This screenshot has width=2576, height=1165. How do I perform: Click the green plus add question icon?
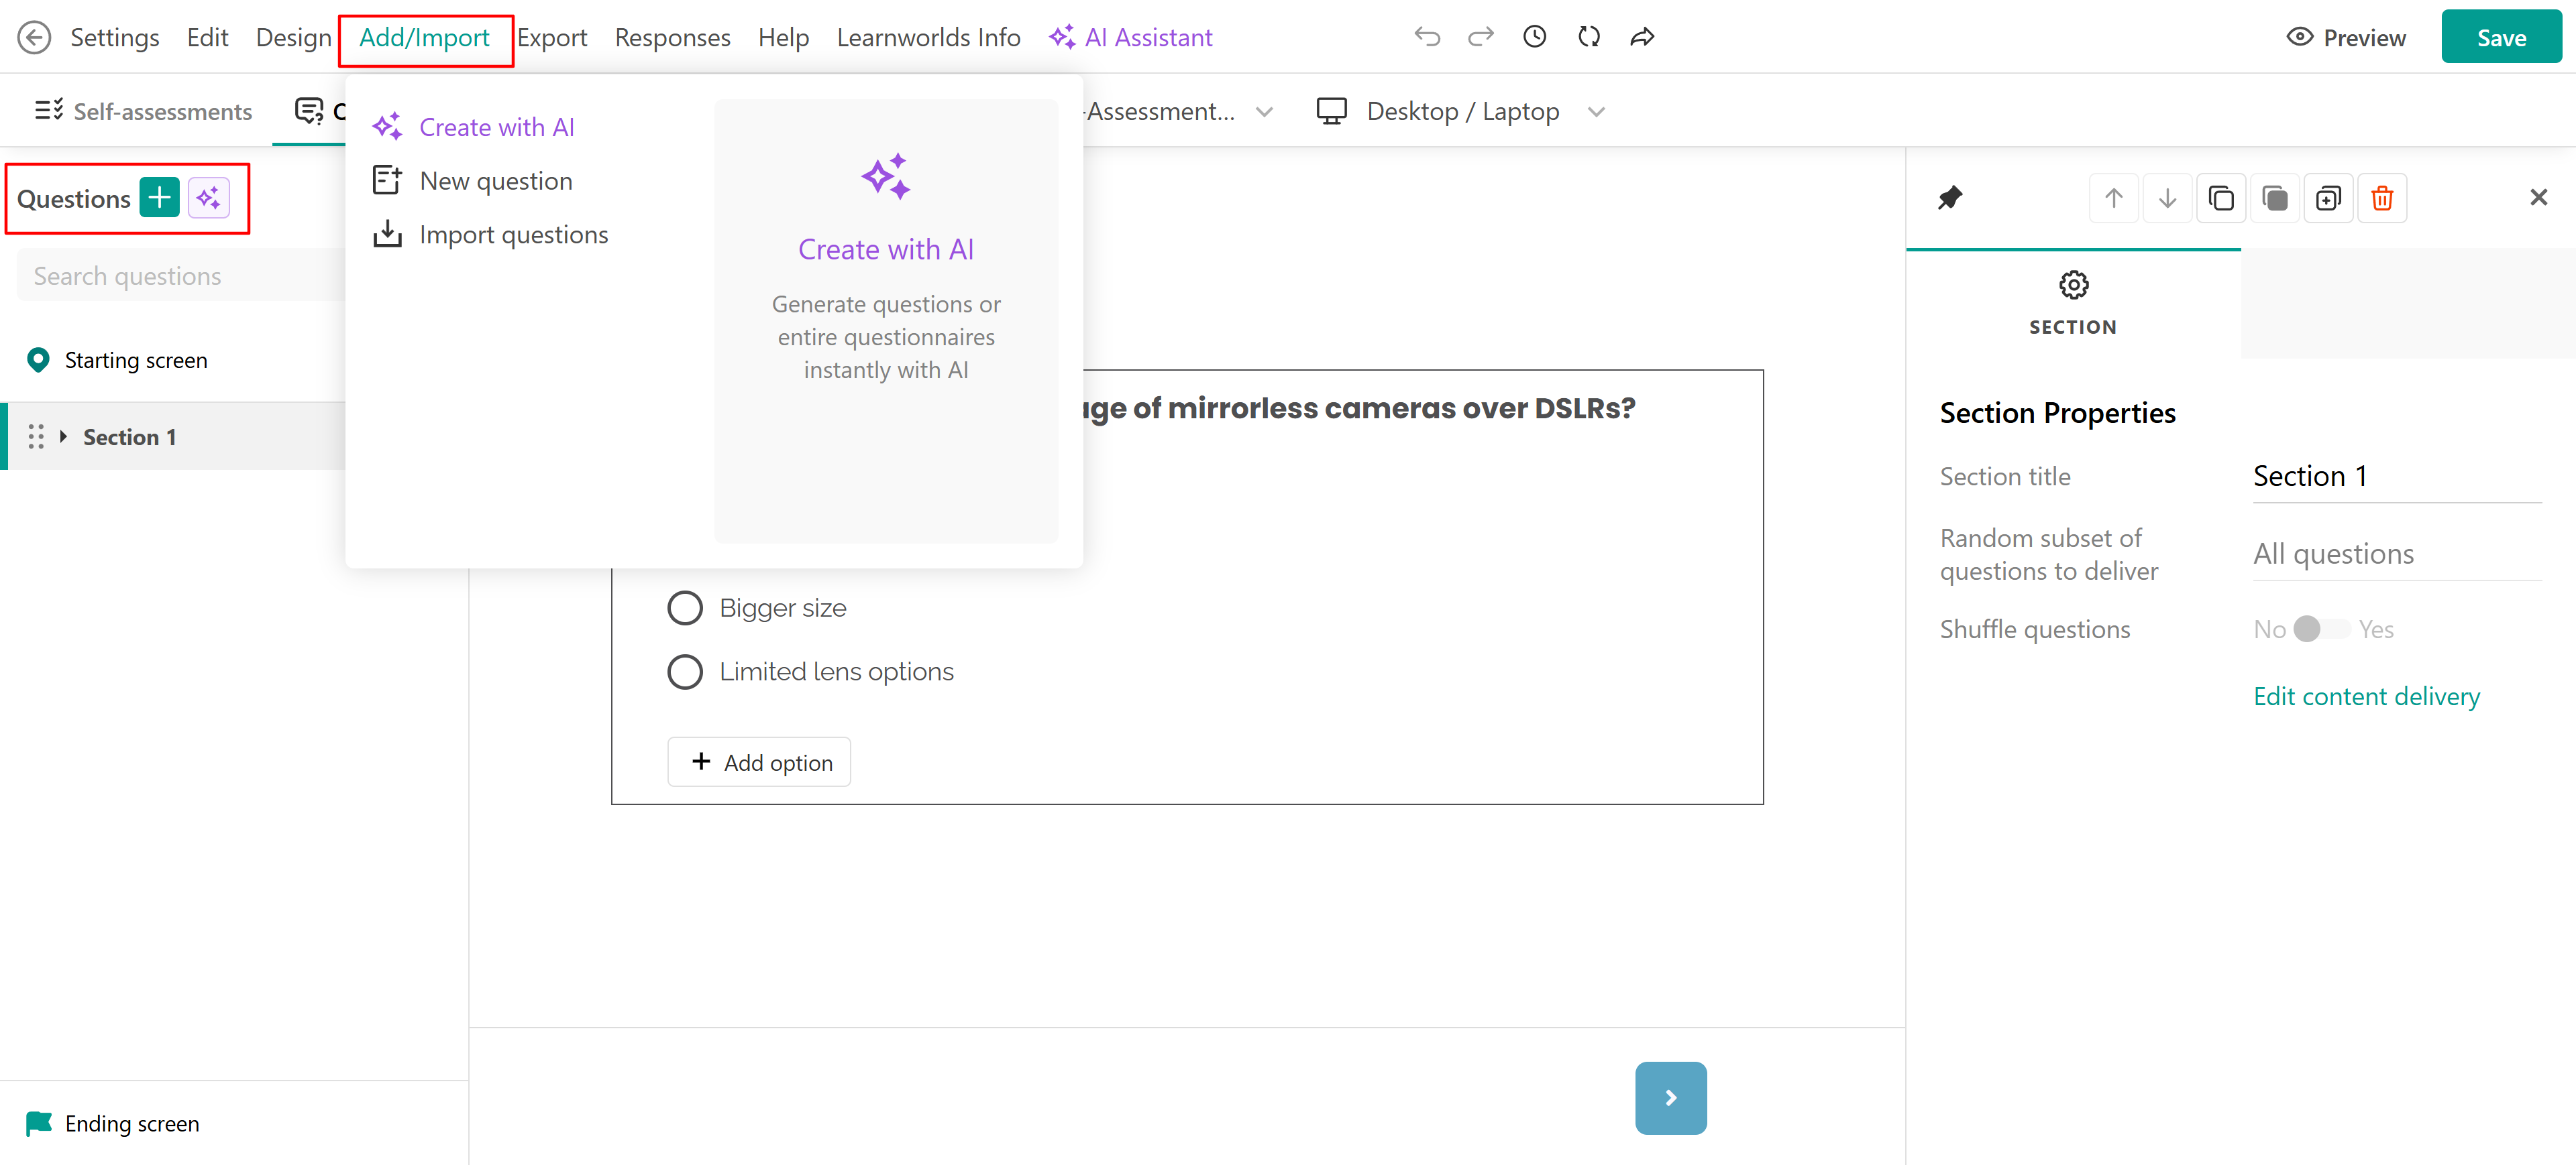159,198
